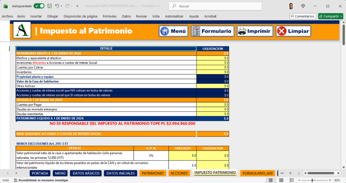Click the Comentarios button

302,16
